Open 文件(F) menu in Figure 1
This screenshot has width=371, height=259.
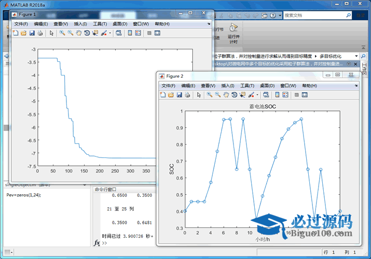click(x=21, y=24)
